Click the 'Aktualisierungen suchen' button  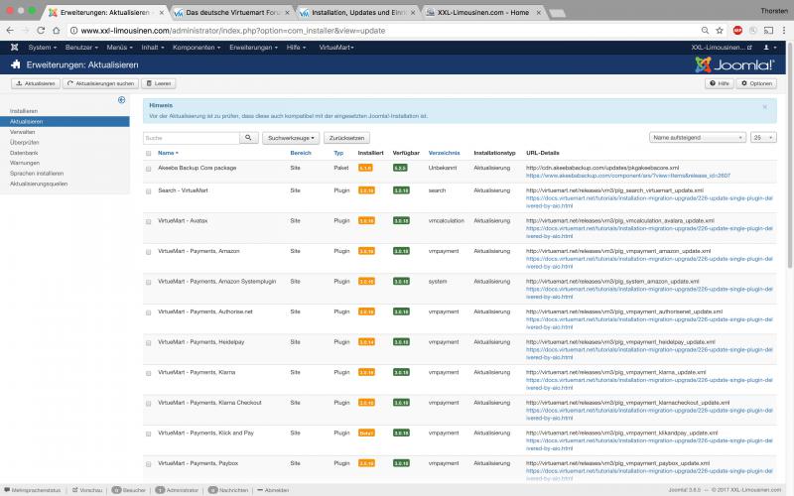(100, 83)
